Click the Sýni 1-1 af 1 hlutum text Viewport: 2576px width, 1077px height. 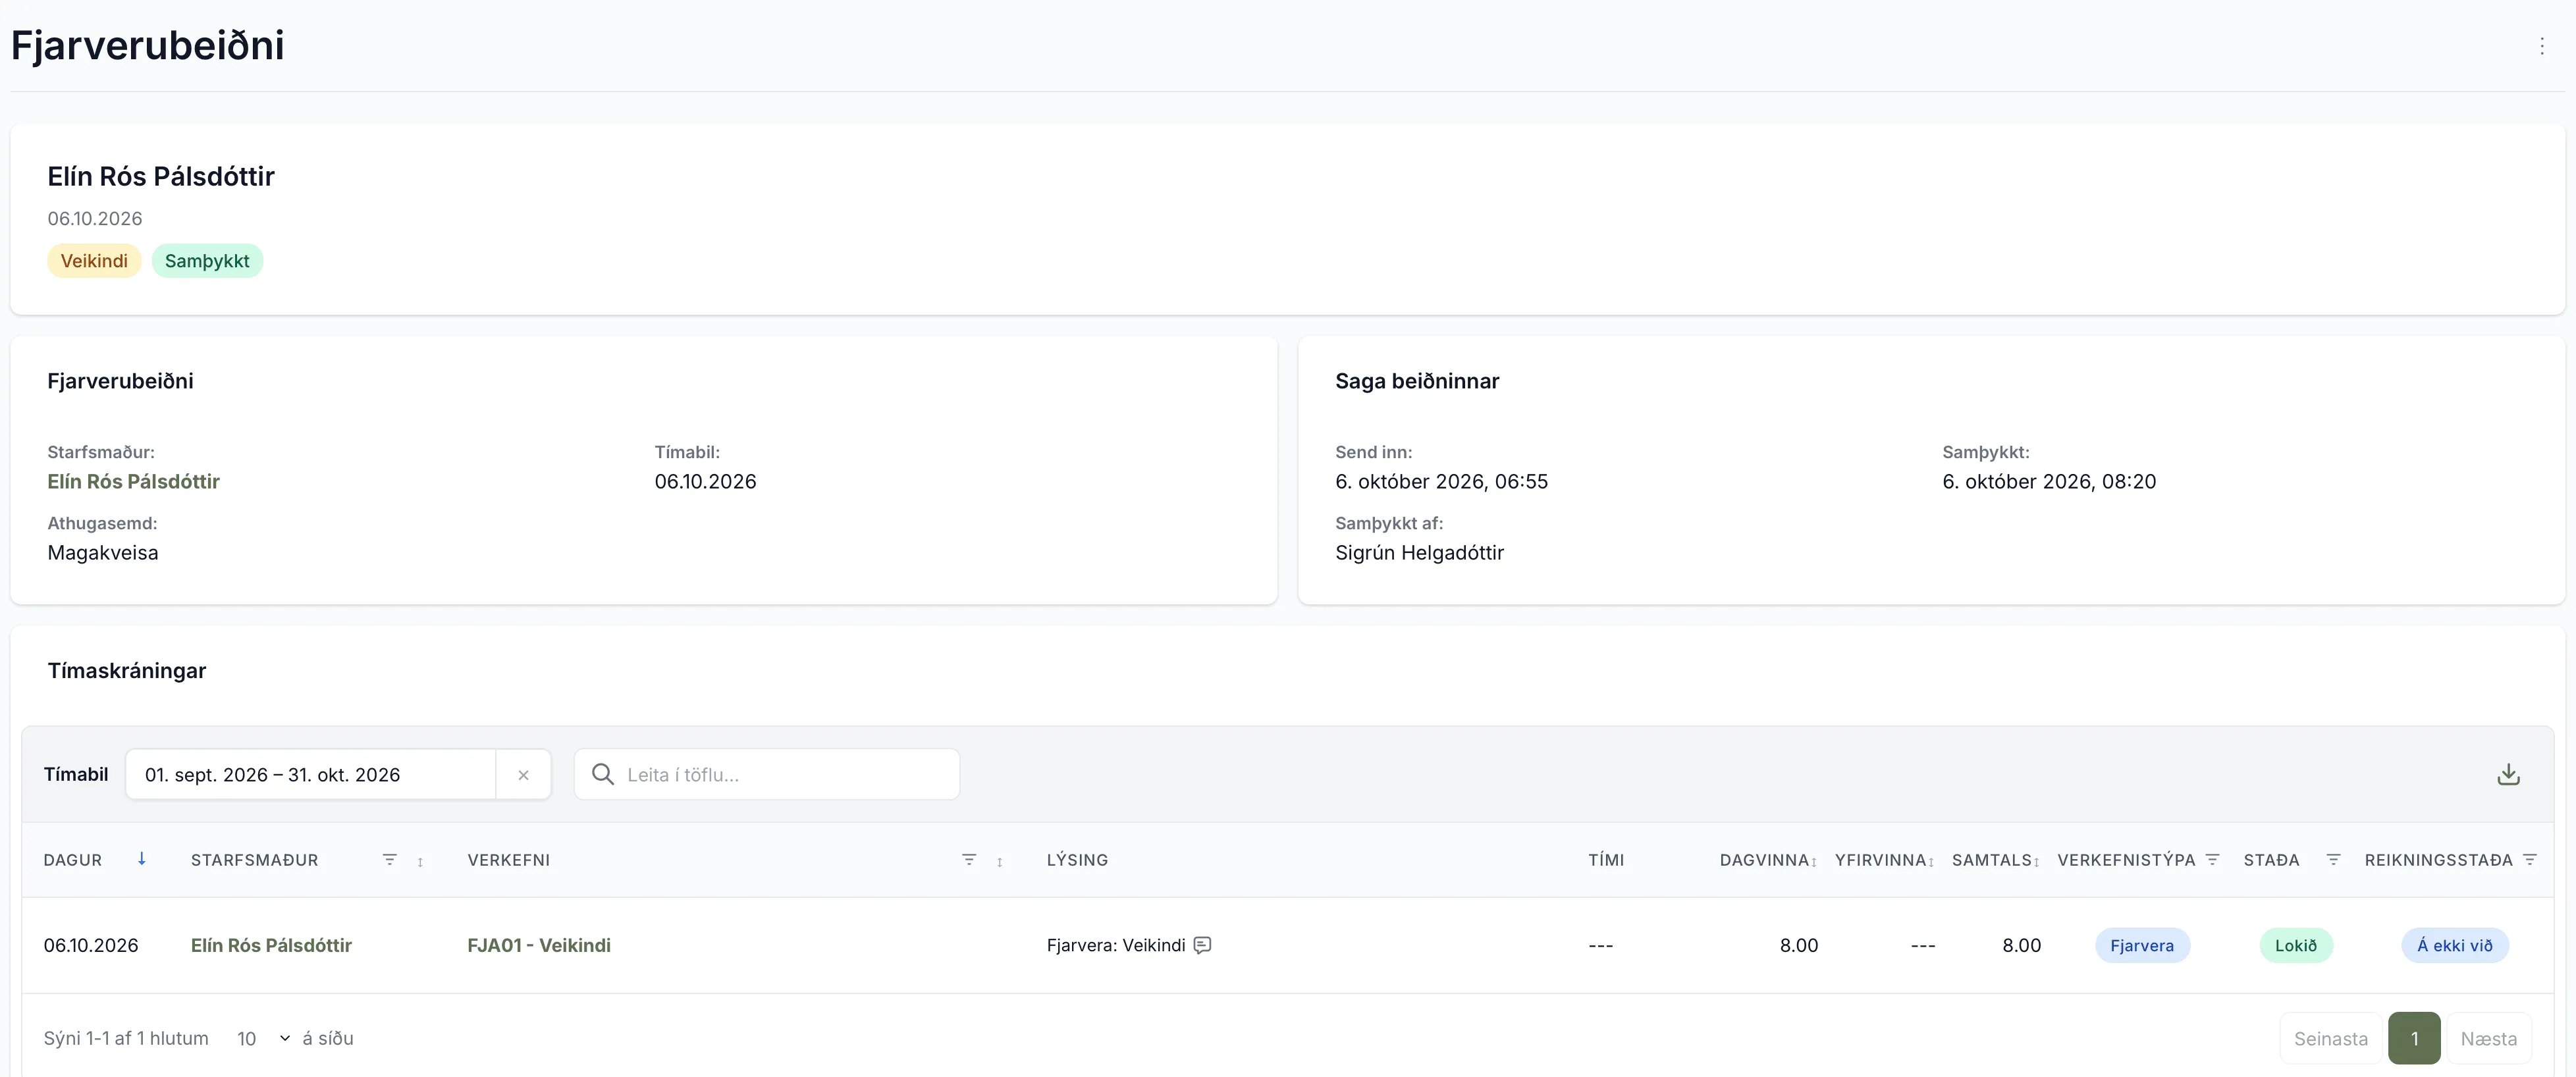[126, 1038]
